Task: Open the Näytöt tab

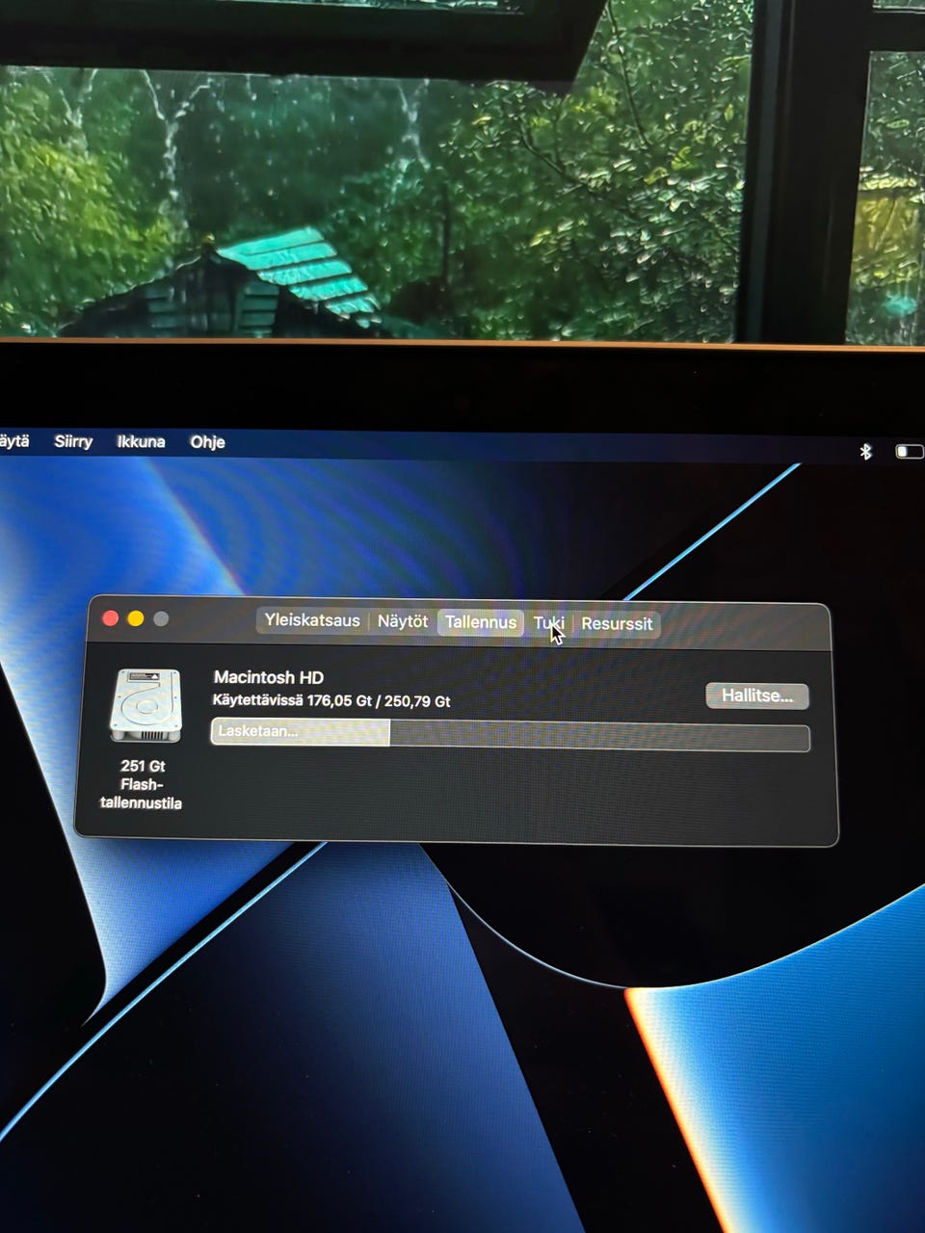Action: [x=403, y=621]
